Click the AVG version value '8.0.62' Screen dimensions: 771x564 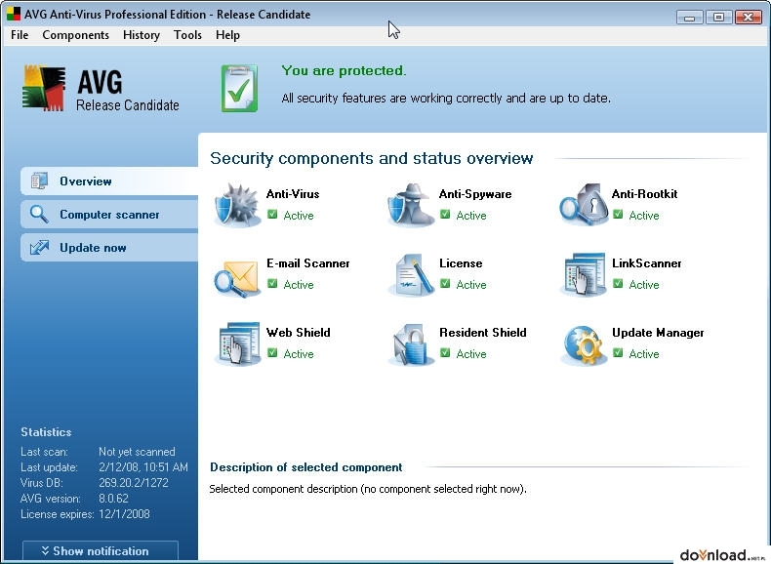pyautogui.click(x=113, y=499)
